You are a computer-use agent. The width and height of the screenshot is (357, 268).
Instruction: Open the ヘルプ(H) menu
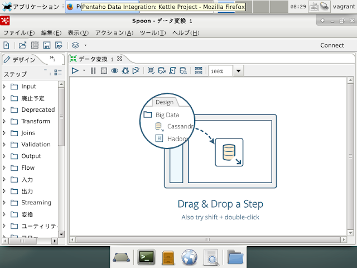(x=186, y=33)
